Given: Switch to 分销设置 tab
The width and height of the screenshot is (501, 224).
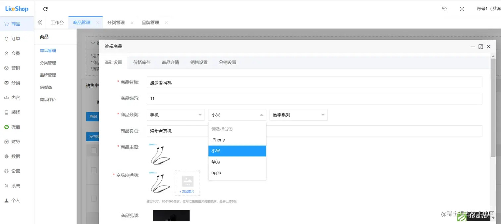Looking at the screenshot, I should point(227,62).
